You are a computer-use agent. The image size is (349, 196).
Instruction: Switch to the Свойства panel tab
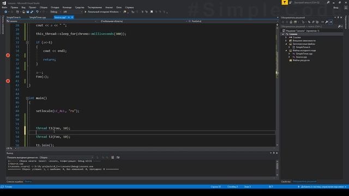286,181
